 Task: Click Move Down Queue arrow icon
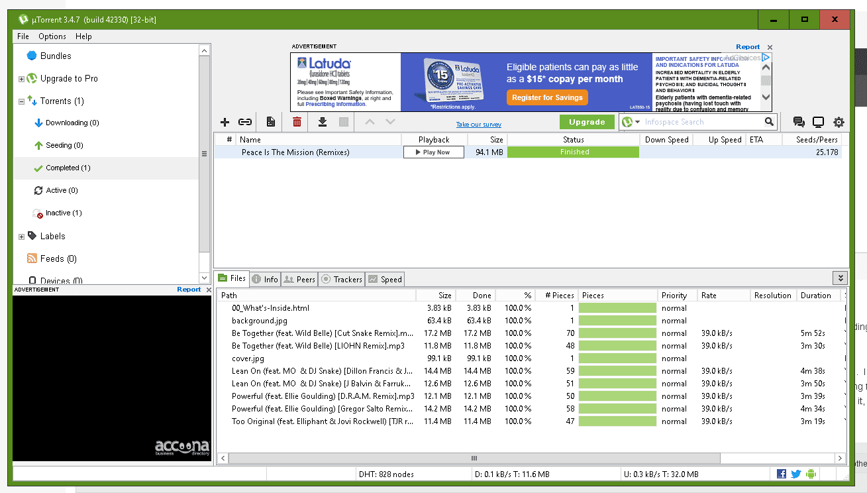coord(390,122)
